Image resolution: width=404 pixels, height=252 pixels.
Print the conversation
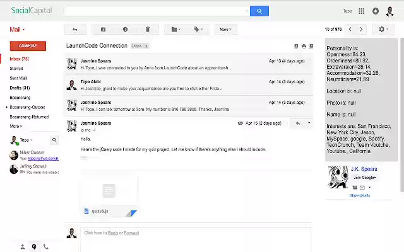pos(304,46)
